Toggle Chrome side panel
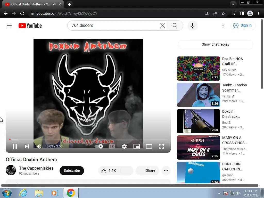Screen dimensions: 264x198 pyautogui.click(x=242, y=13)
